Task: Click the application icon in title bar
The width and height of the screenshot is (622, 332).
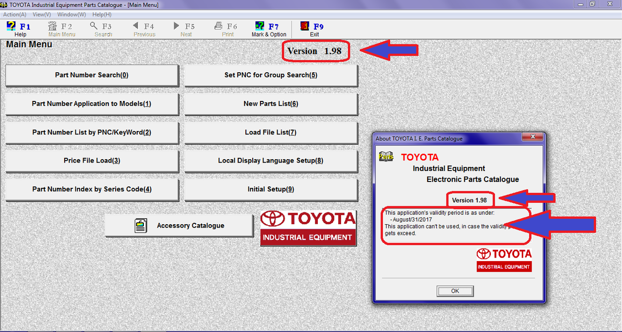Action: click(x=4, y=4)
